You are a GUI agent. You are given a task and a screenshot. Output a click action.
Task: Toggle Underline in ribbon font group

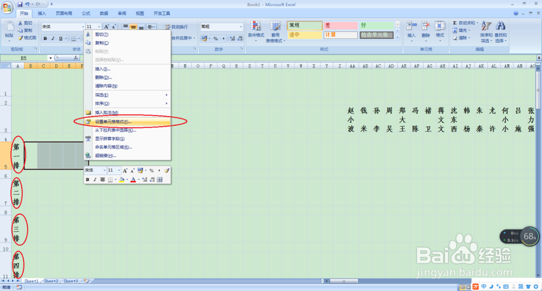pyautogui.click(x=61, y=38)
